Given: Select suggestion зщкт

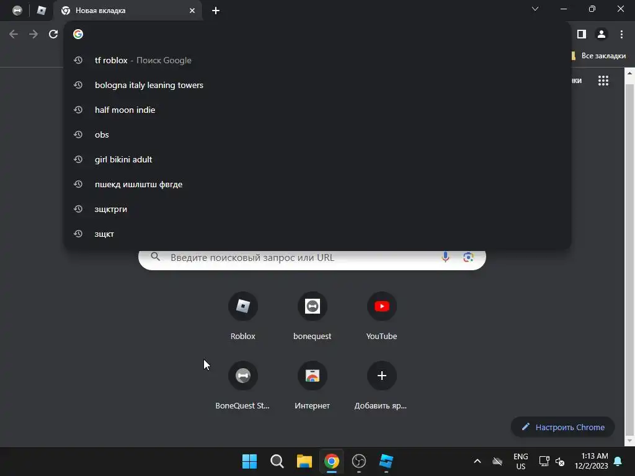Looking at the screenshot, I should 317,234.
